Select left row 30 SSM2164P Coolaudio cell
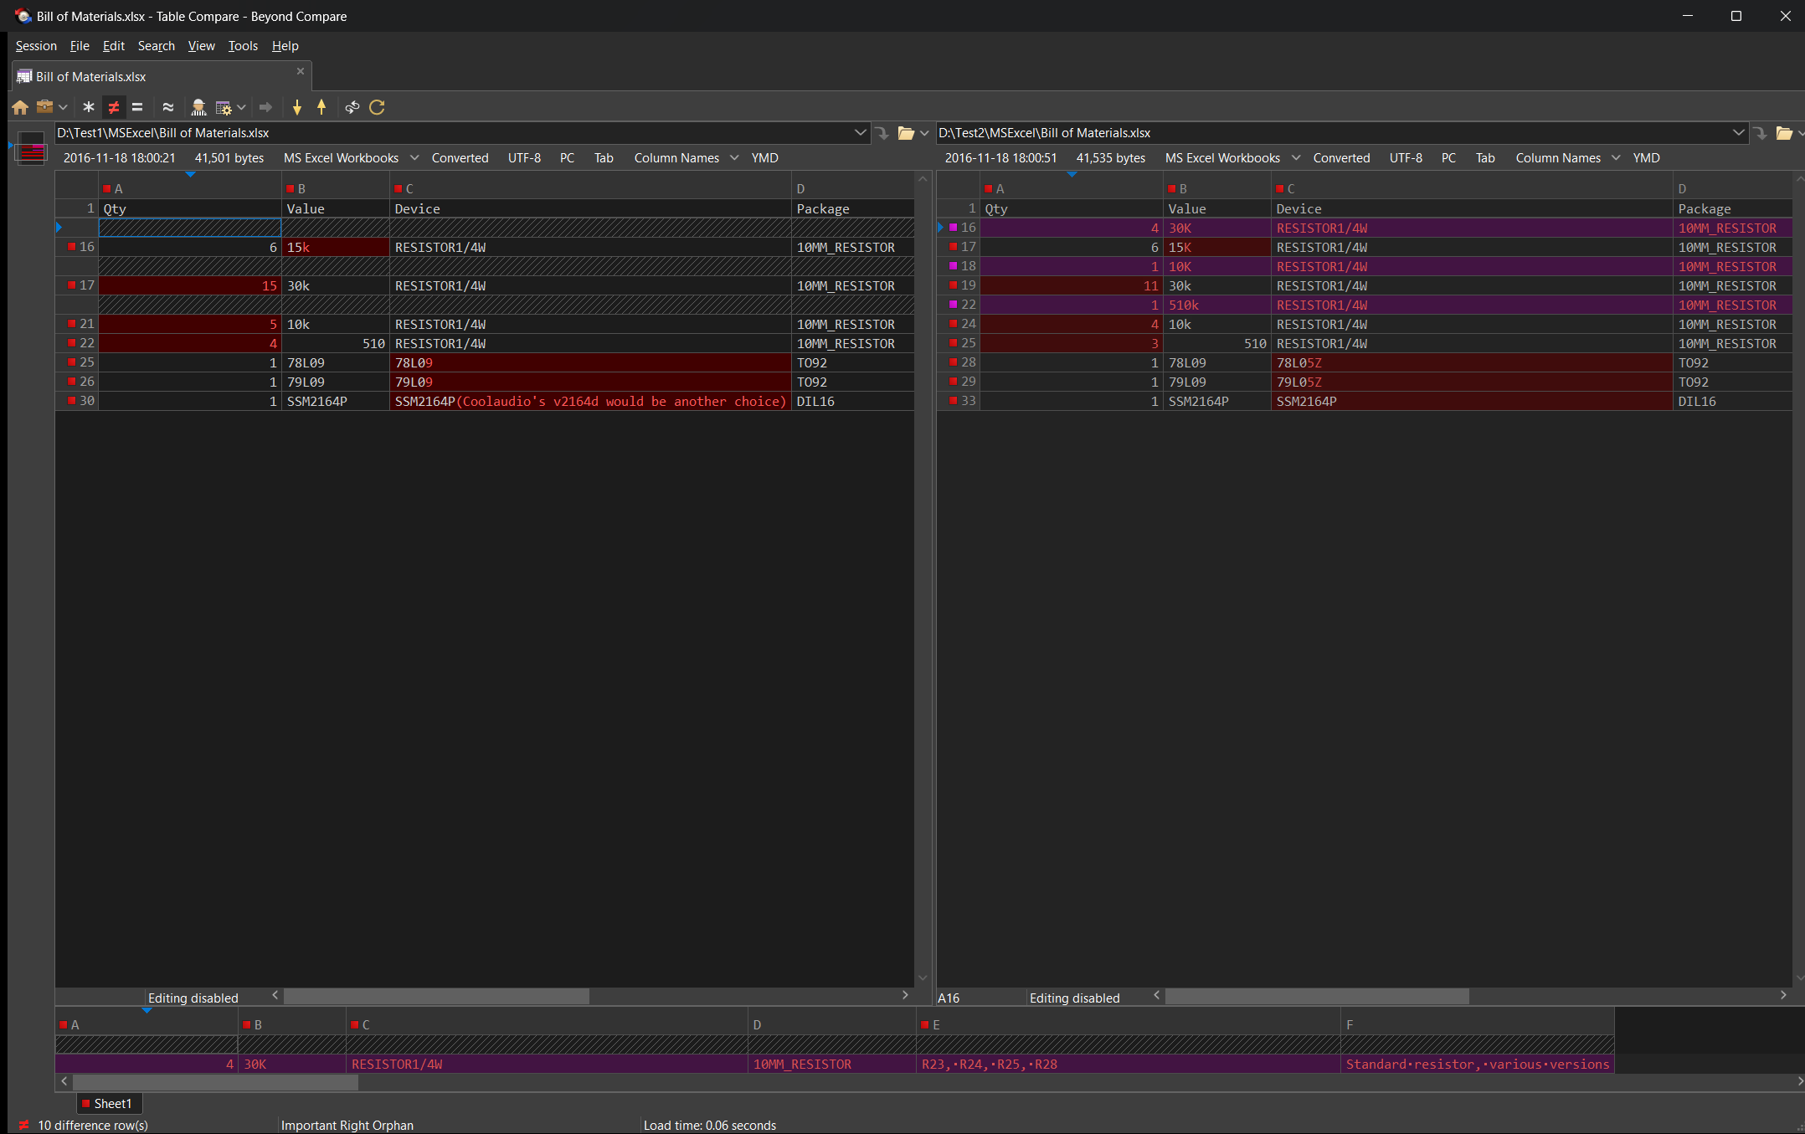The height and width of the screenshot is (1134, 1805). pos(590,402)
